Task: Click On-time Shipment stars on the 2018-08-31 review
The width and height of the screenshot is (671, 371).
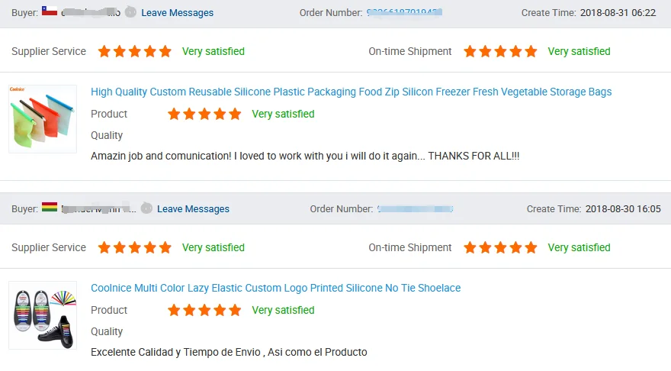Action: click(x=500, y=52)
